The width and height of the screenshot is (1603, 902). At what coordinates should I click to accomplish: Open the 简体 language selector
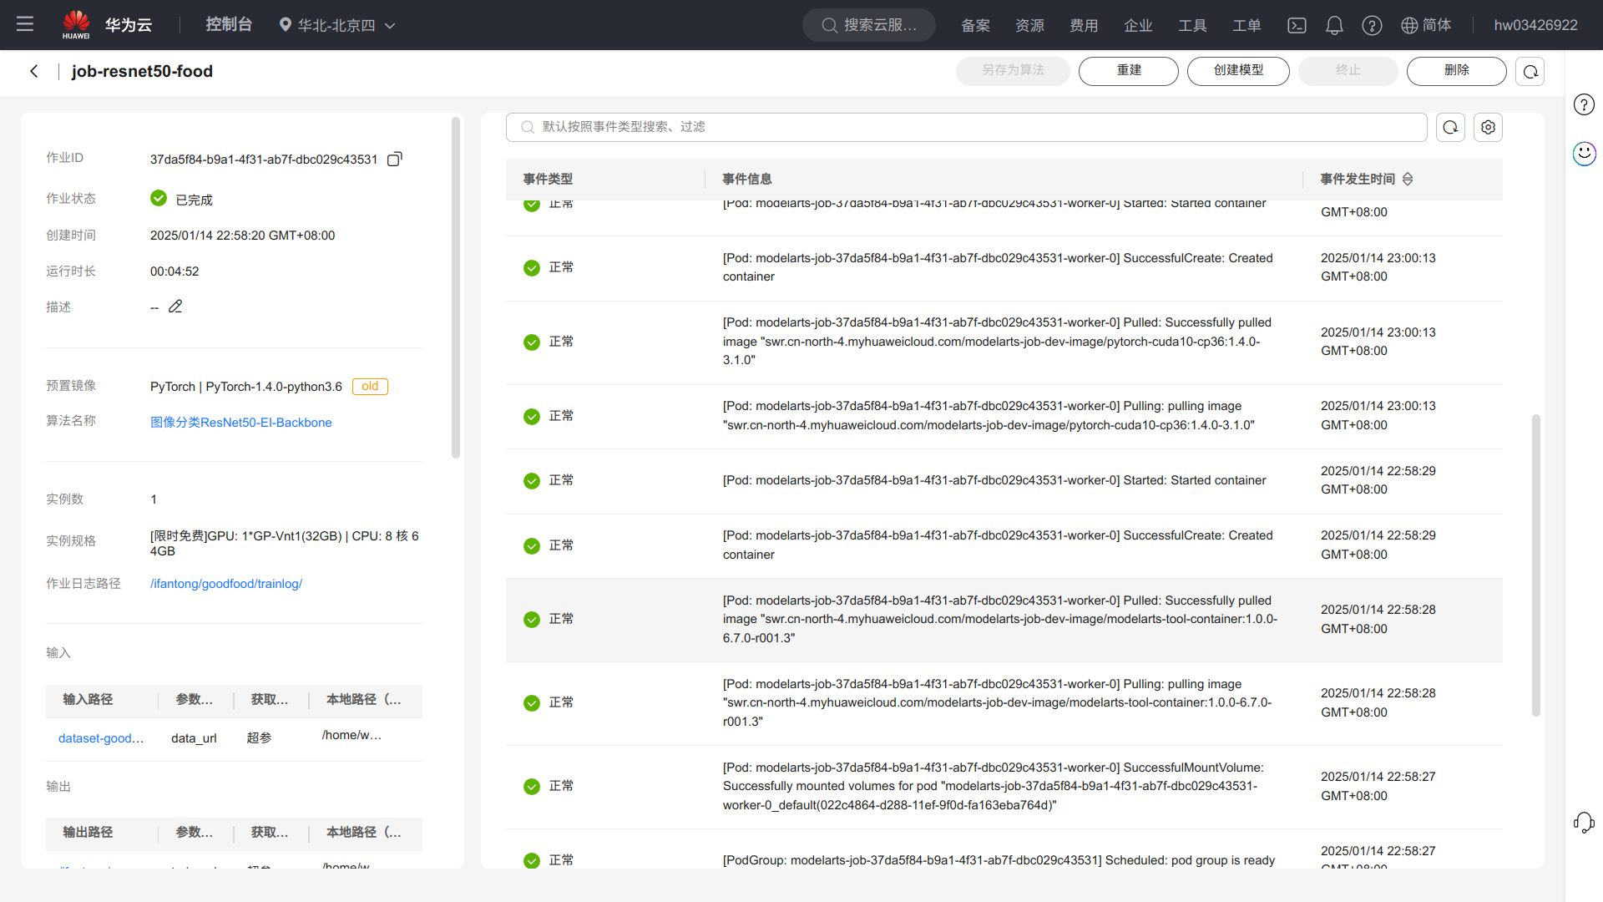(x=1426, y=25)
